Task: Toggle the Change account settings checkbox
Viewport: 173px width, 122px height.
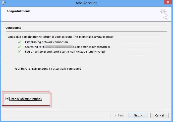Action: click(7, 99)
